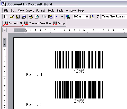The image size is (127, 109).
Task: Expand the Undo history dropdown arrow
Action: (x=62, y=17)
